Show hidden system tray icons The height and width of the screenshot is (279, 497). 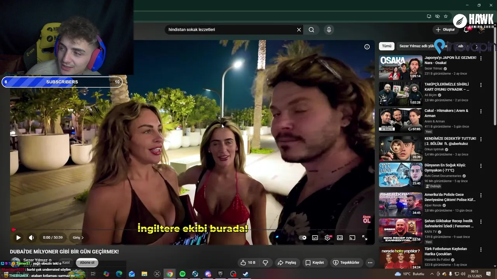coord(432,274)
